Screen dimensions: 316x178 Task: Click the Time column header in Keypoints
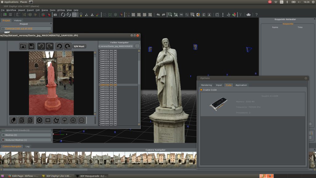(300, 27)
